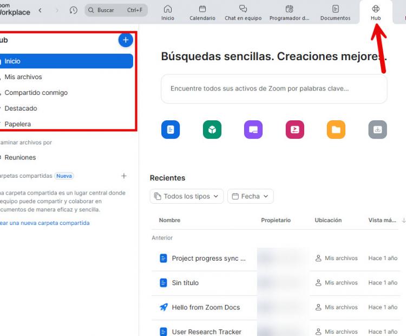Click the purple whiteboard icon shortcut
This screenshot has width=406, height=336.
pyautogui.click(x=253, y=130)
